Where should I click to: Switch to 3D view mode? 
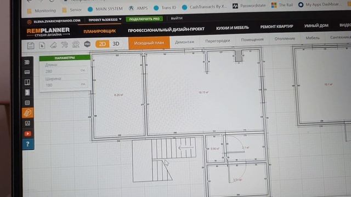[x=116, y=44]
